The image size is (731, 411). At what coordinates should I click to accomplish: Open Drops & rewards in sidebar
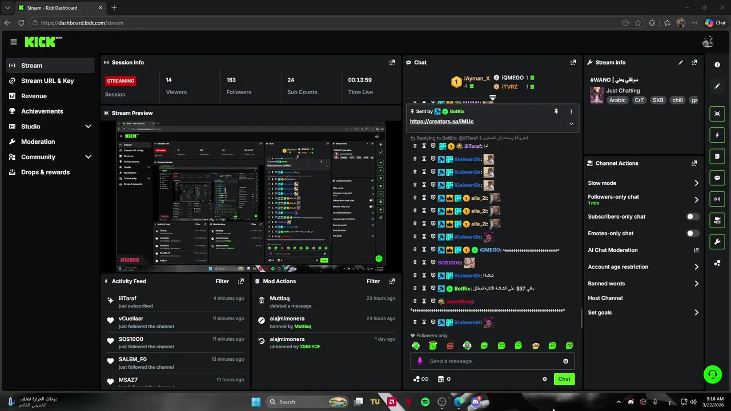50,172
